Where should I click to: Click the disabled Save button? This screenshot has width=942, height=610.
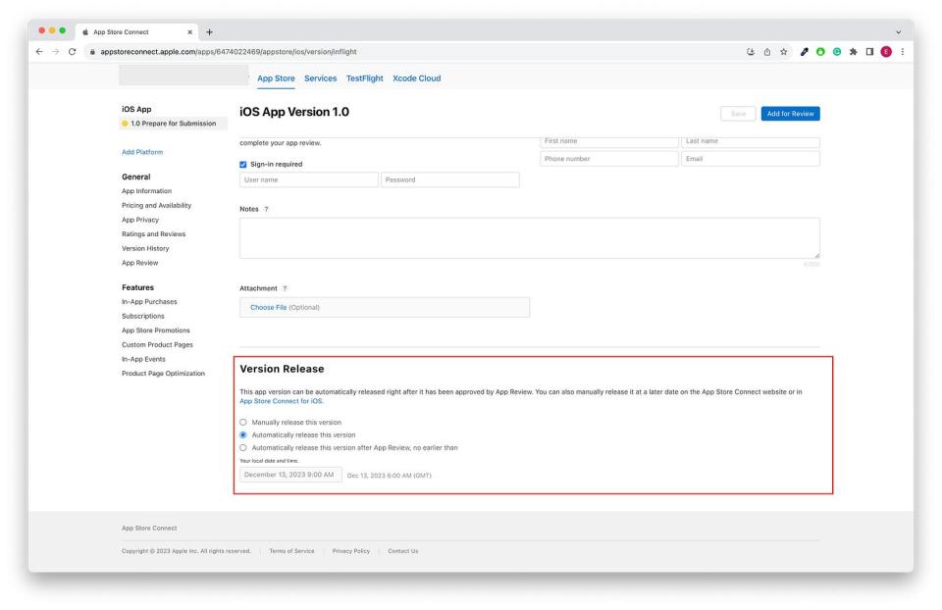point(738,114)
